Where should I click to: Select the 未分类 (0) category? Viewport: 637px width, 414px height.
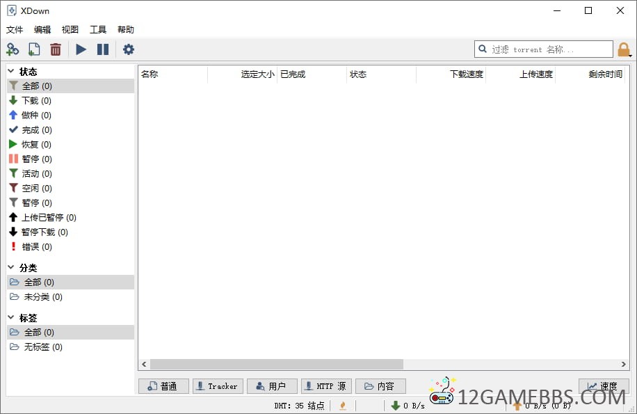pos(71,296)
